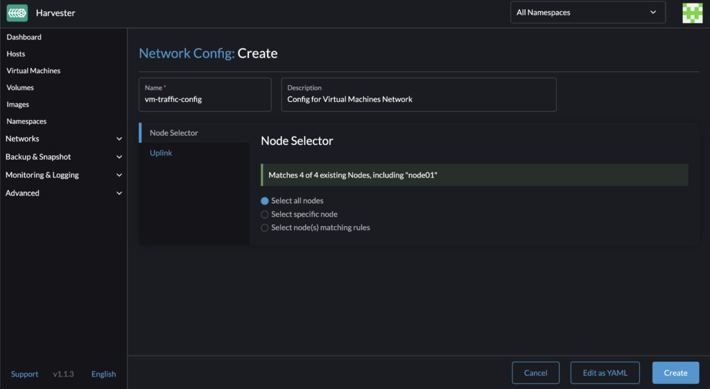Click the Name input field
The width and height of the screenshot is (710, 389).
(x=205, y=99)
